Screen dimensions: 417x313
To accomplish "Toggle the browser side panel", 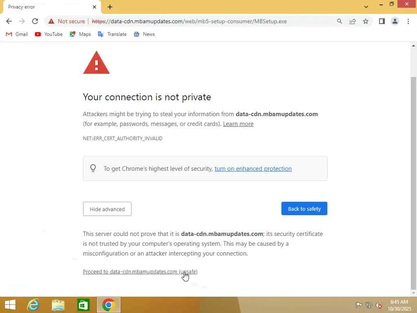I will (x=382, y=21).
